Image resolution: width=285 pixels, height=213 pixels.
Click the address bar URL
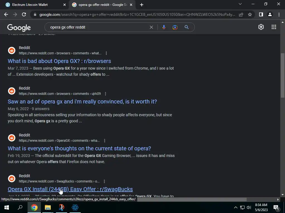click(137, 14)
